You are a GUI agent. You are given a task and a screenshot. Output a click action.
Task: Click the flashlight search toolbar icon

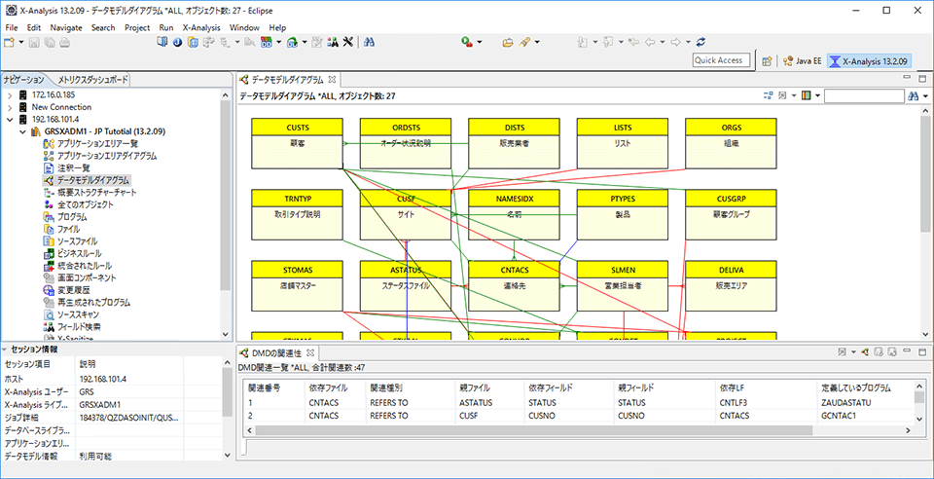524,42
